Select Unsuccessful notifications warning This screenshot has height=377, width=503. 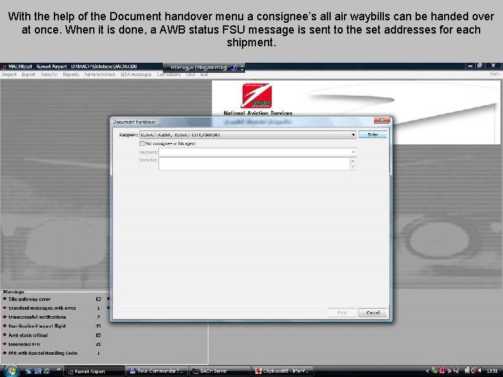point(37,317)
